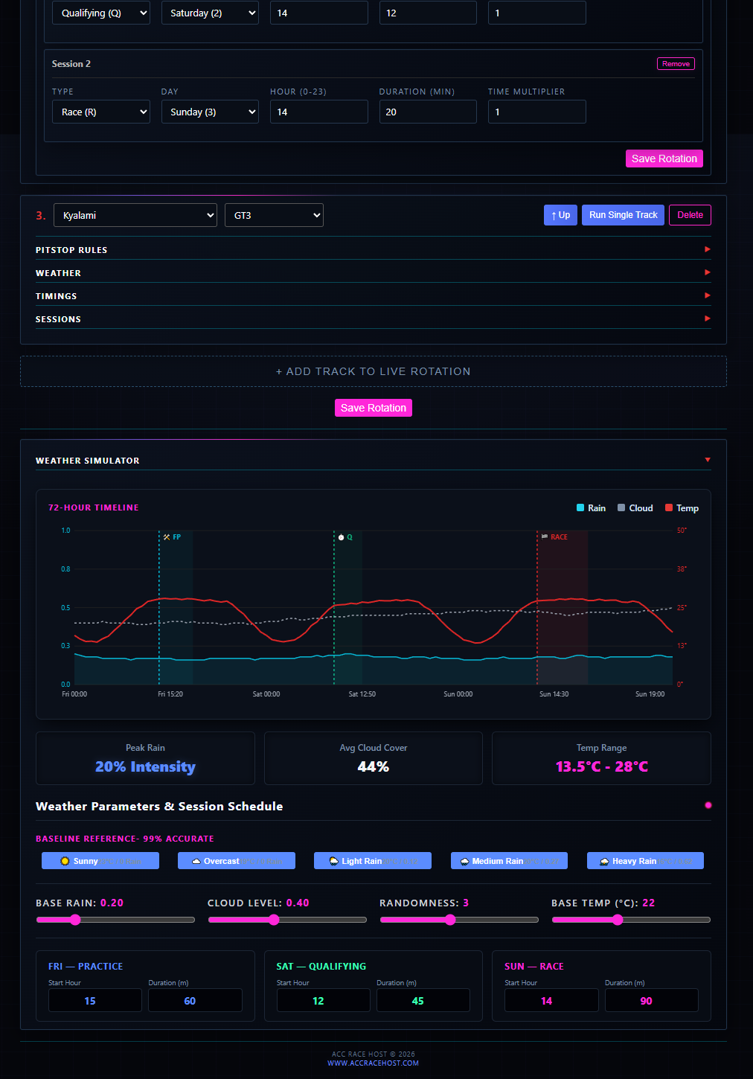Open the Race (R) session type dropdown
The height and width of the screenshot is (1079, 753).
click(x=101, y=112)
